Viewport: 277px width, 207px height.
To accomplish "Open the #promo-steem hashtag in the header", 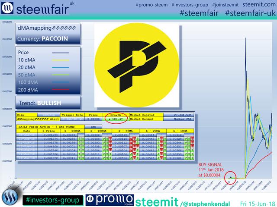I will point(151,5).
